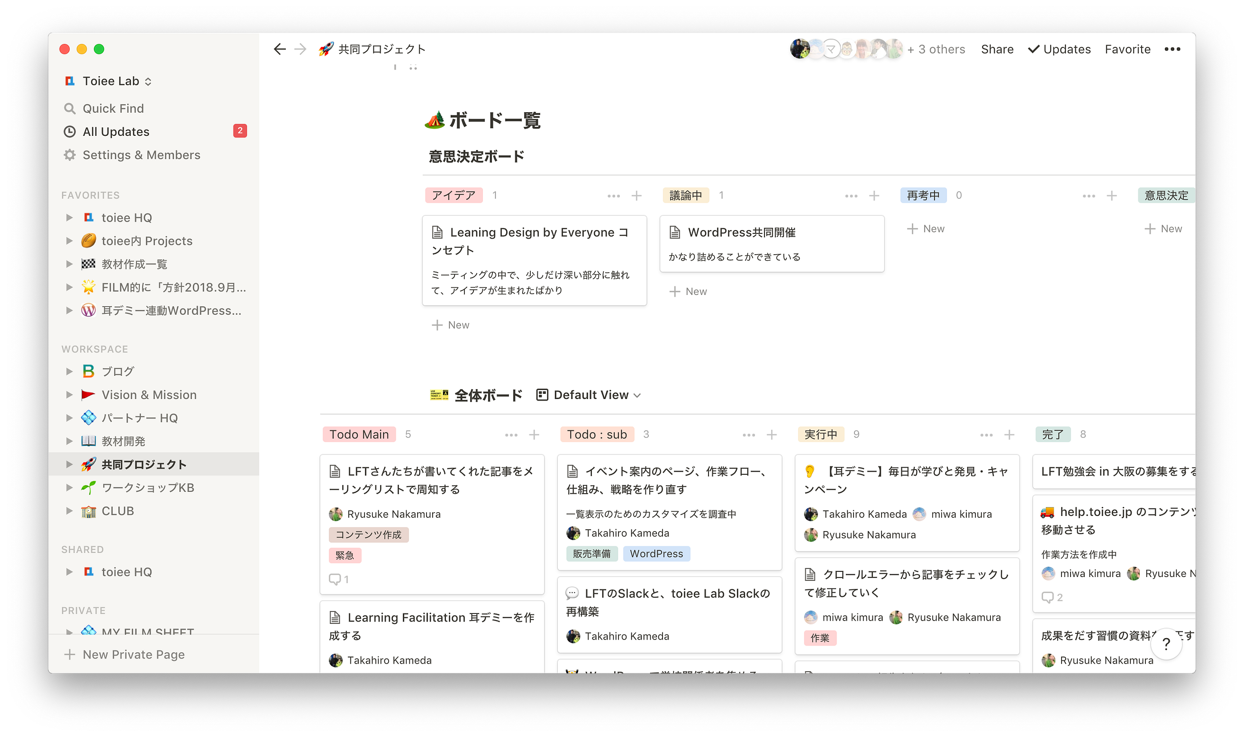Image resolution: width=1244 pixels, height=737 pixels.
Task: Click the camping tent icon beside ボード一覧
Action: [435, 120]
